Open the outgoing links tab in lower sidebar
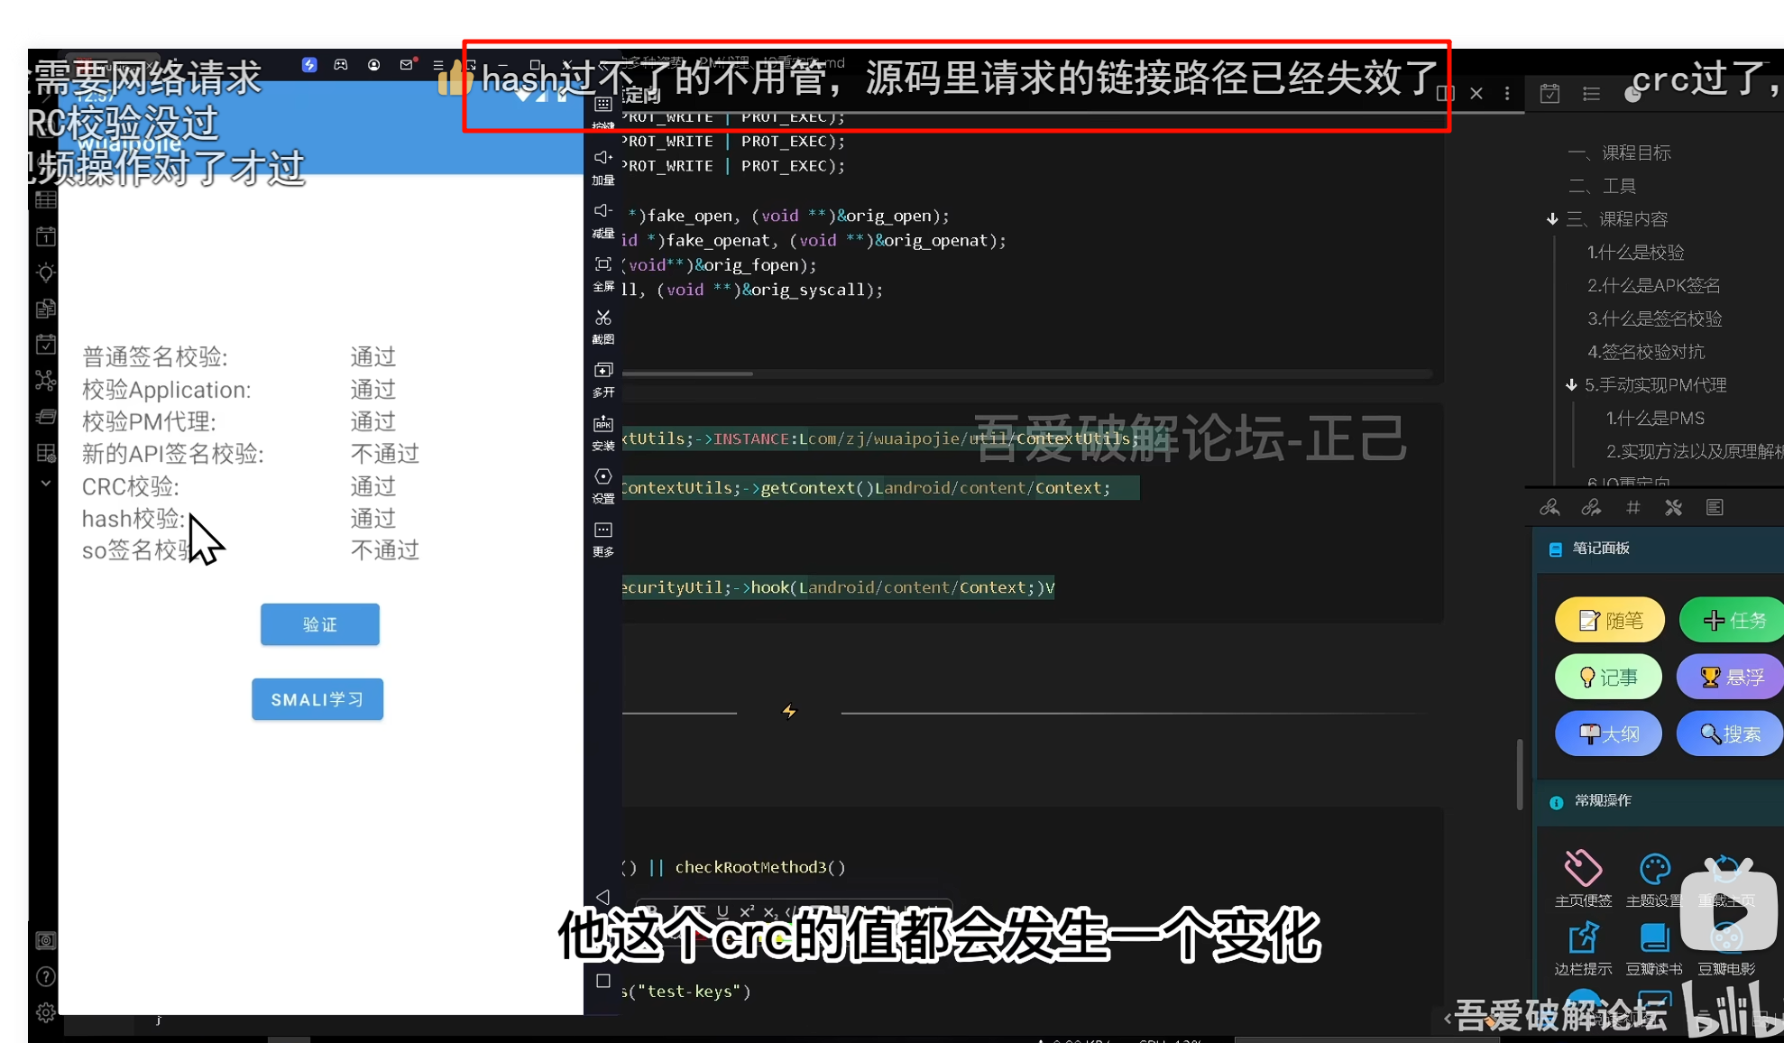Viewport: 1784px width, 1043px height. 1591,508
